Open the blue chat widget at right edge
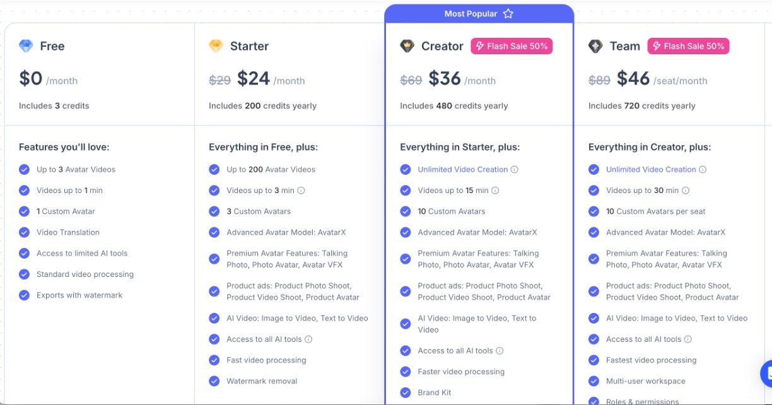 [x=766, y=373]
